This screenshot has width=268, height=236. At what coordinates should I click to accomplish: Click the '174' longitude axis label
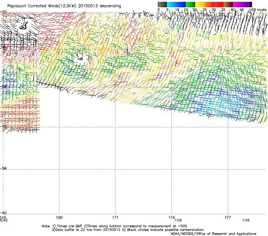coord(171,217)
